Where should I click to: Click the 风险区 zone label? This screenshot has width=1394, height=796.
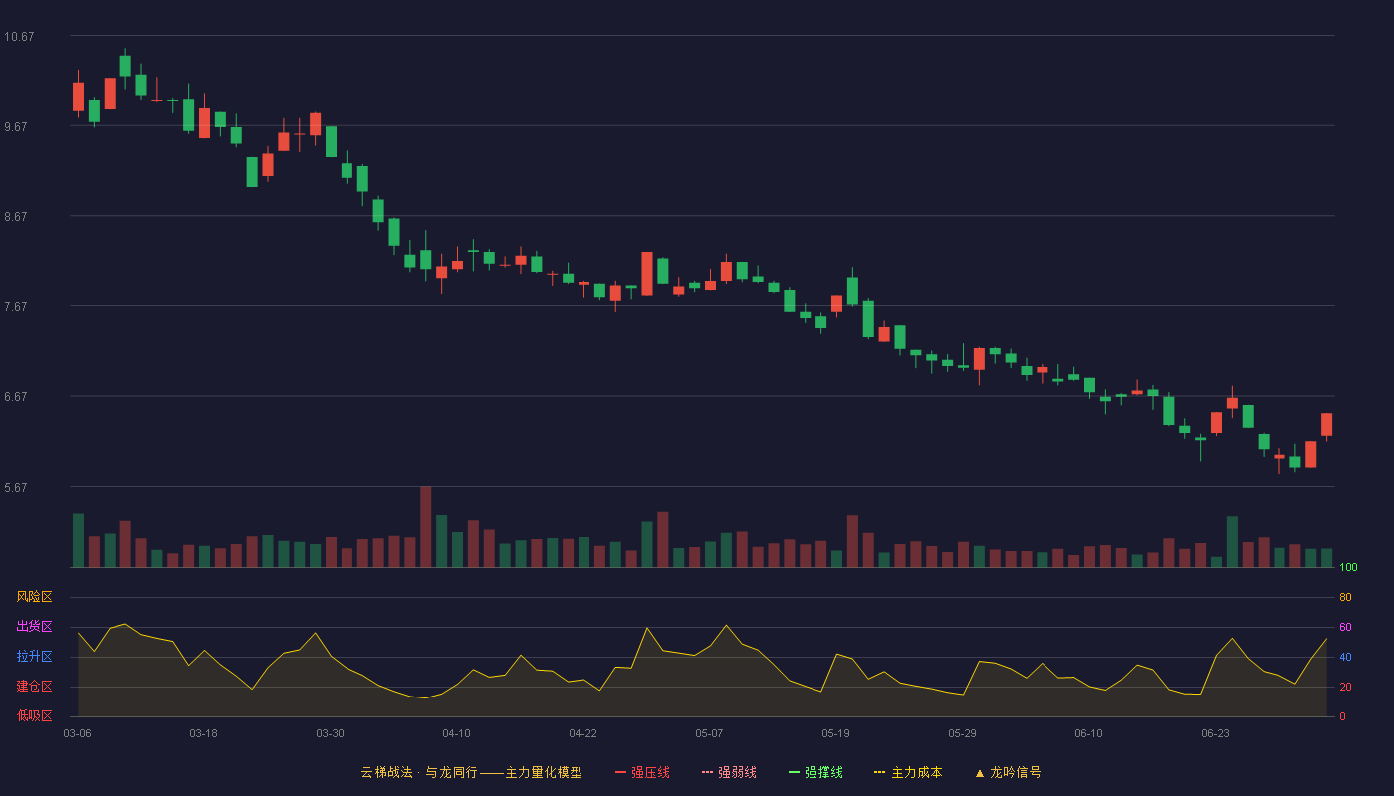(34, 597)
